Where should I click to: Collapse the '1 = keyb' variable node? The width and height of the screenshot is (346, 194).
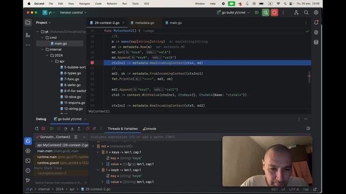coord(98,170)
